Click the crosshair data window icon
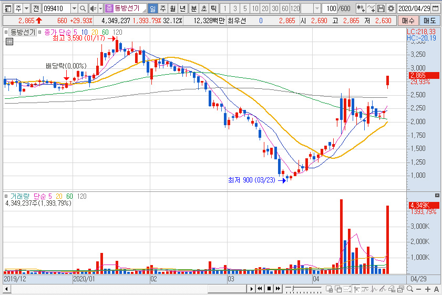 329,289
